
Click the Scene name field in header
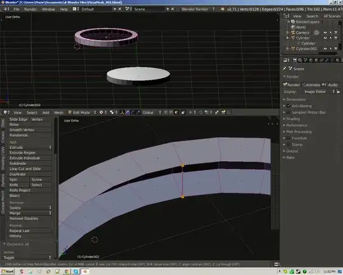point(149,9)
